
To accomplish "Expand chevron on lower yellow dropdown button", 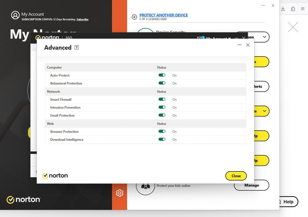I will 265,111.
